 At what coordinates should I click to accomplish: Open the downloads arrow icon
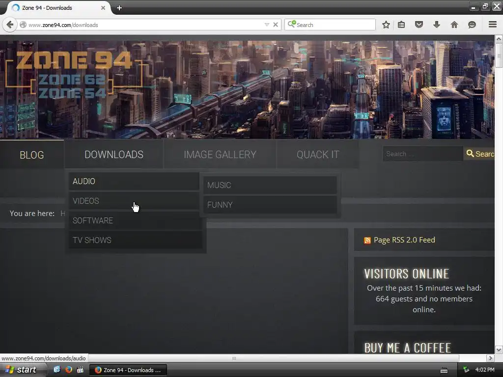(x=436, y=25)
